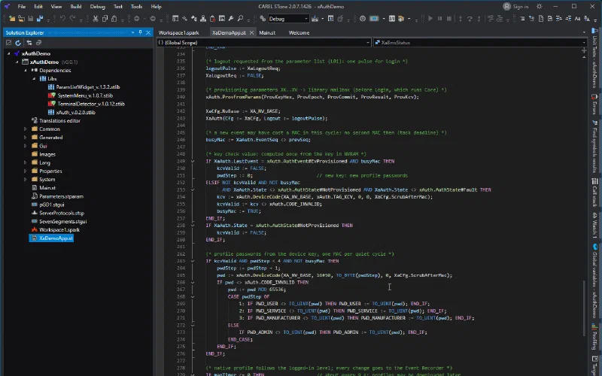This screenshot has height=376, width=602.
Task: Open the File menu
Action: pyautogui.click(x=22, y=7)
